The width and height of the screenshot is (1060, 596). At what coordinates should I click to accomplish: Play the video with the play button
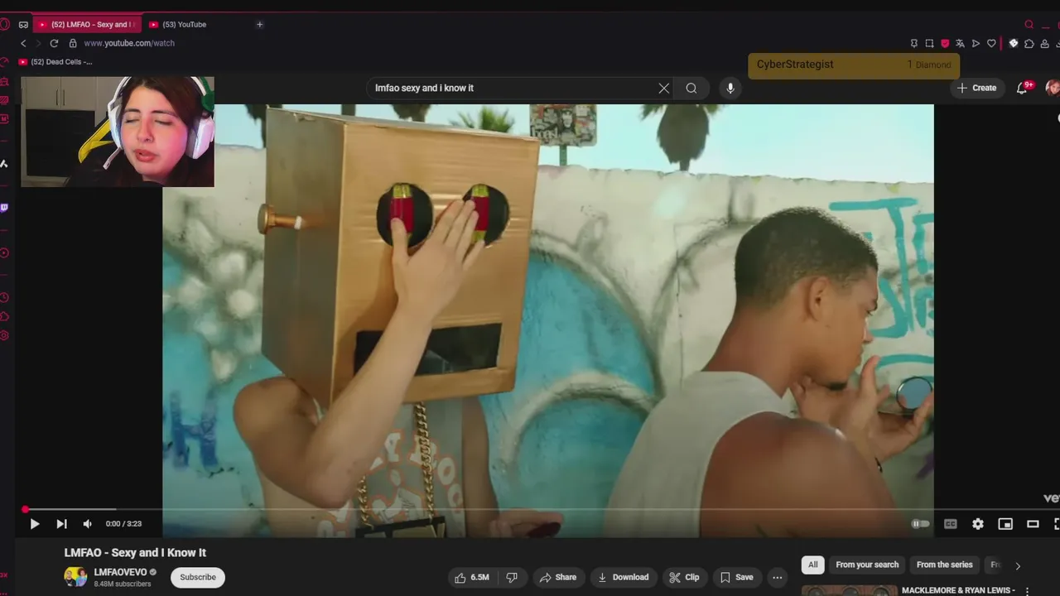tap(34, 524)
